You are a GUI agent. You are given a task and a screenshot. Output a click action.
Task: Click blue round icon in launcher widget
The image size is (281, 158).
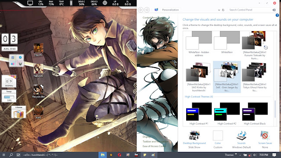[x=20, y=57]
